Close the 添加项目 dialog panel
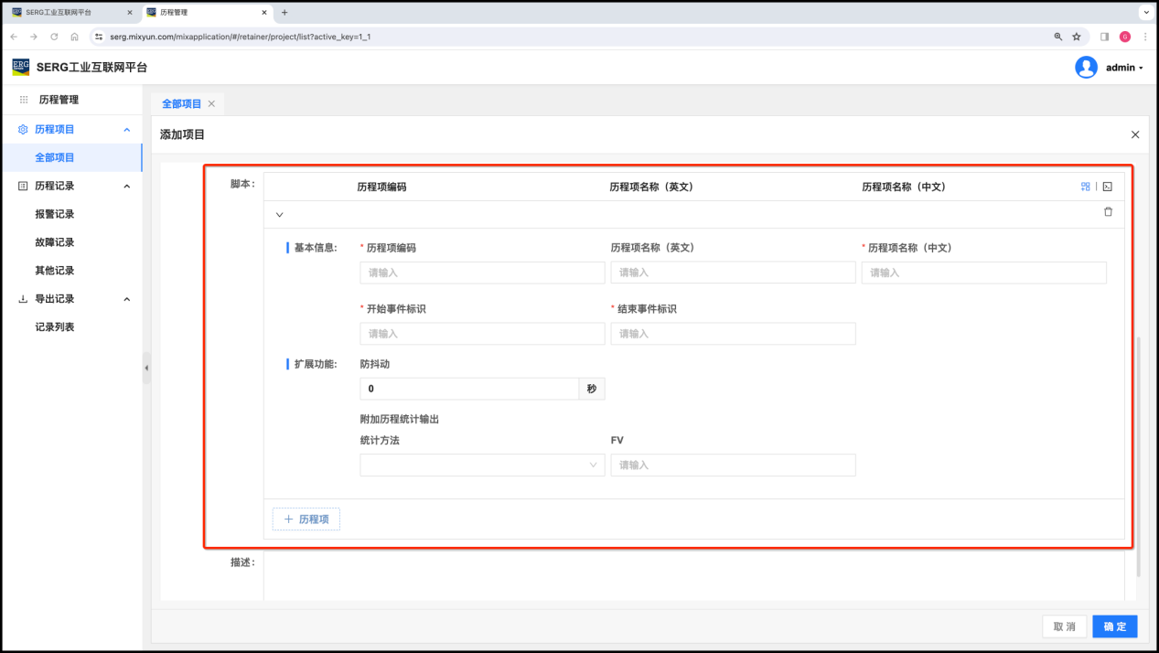 pyautogui.click(x=1134, y=134)
